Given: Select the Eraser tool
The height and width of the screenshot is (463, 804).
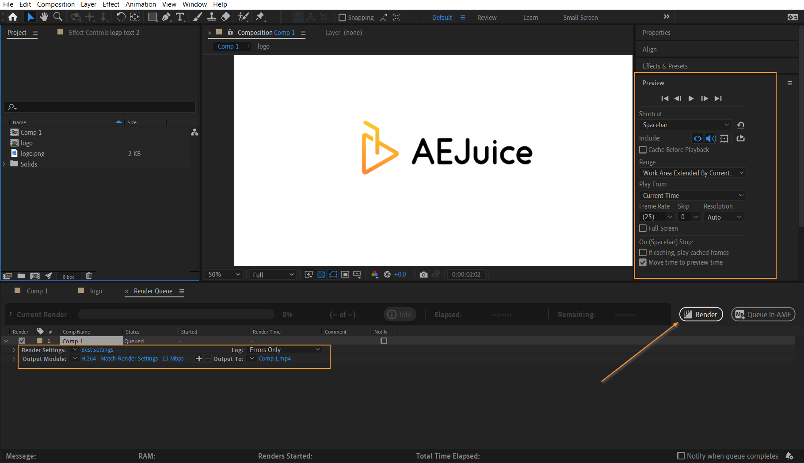Looking at the screenshot, I should point(225,17).
